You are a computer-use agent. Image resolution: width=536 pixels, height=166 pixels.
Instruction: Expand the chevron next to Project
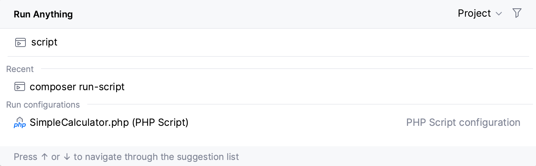pos(499,14)
